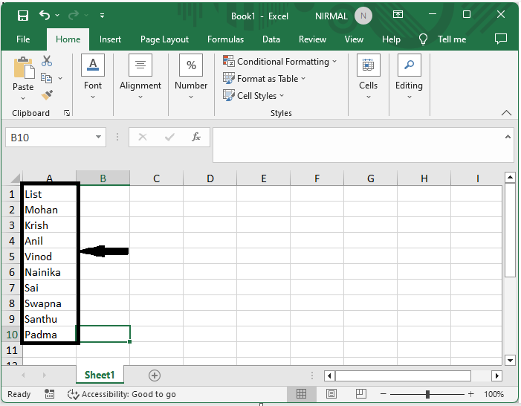Go to the Review tab
The image size is (521, 406).
[312, 39]
